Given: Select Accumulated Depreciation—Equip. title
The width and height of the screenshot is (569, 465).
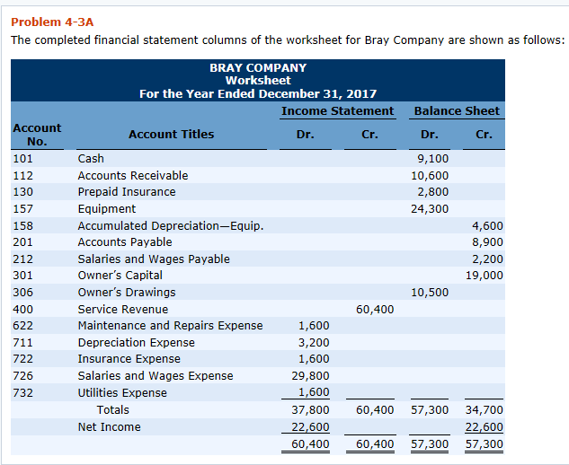Looking at the screenshot, I should tap(171, 226).
